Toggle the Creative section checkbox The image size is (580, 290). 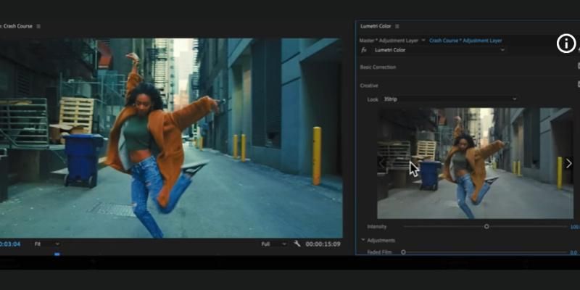[x=578, y=85]
